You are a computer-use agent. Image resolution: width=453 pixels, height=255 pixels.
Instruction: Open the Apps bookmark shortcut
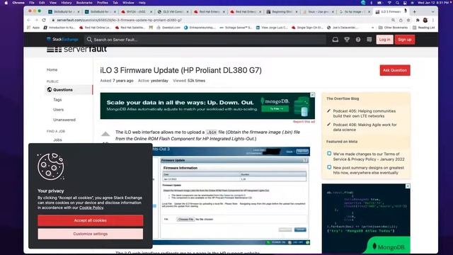[x=33, y=28]
